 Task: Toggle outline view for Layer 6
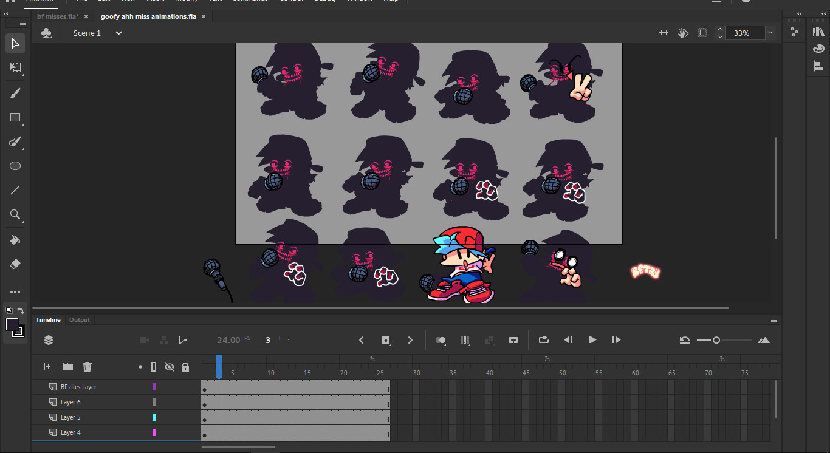coord(154,401)
